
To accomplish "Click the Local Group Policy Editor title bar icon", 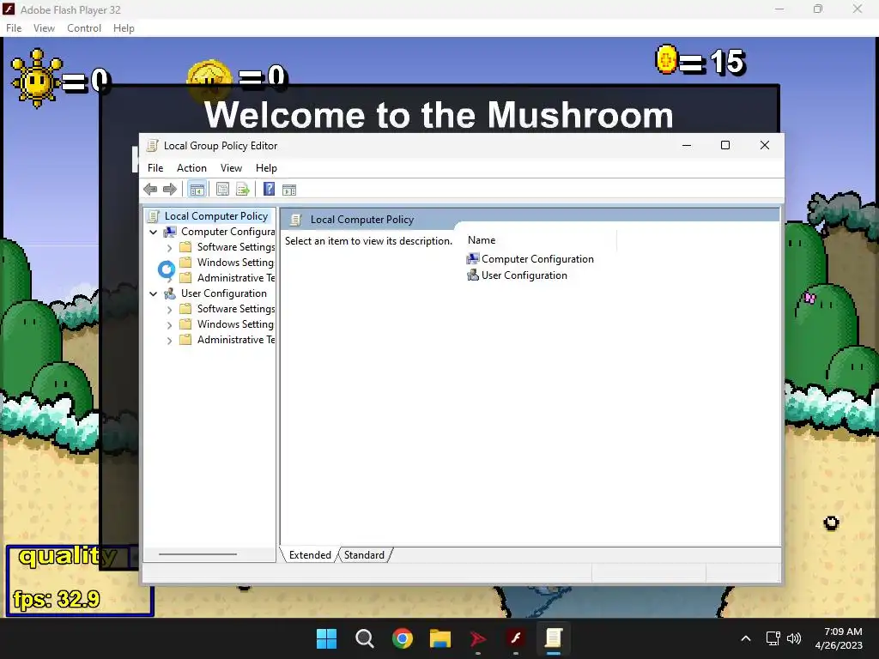I will click(x=152, y=146).
